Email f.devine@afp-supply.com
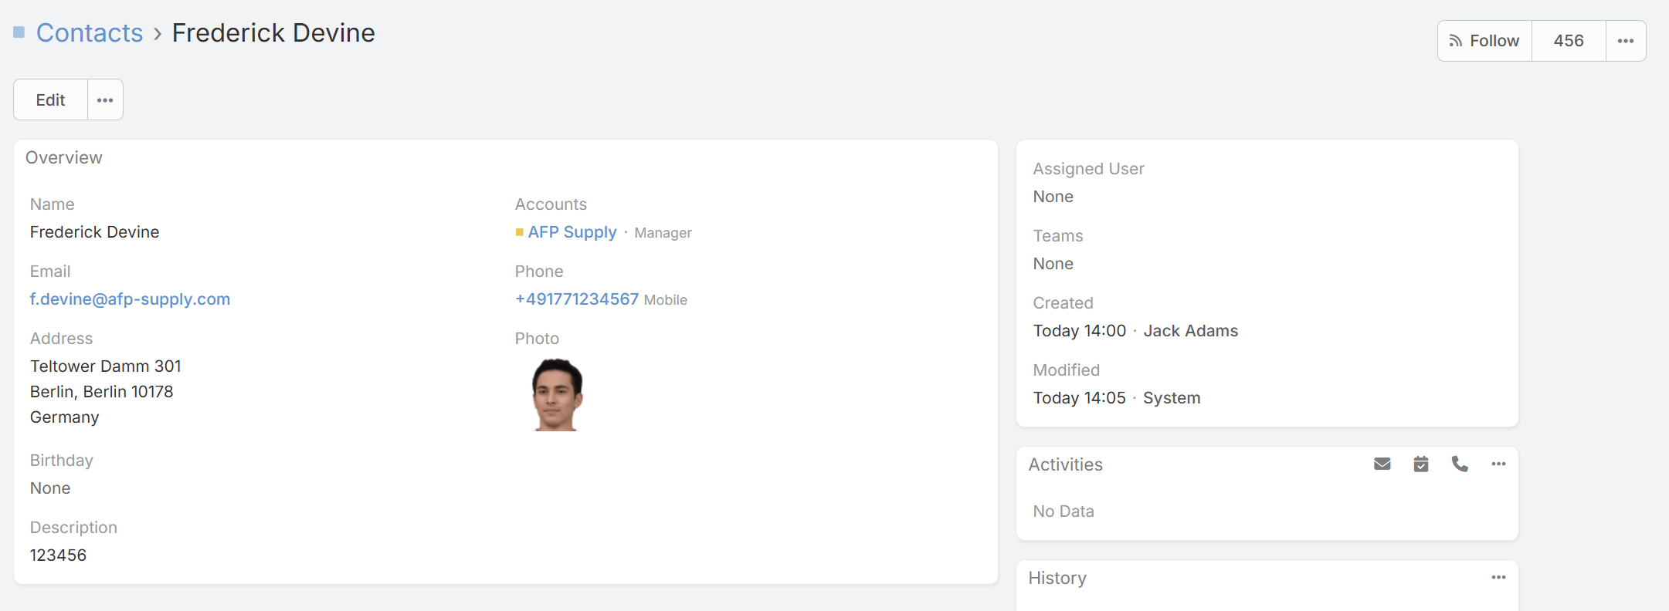The height and width of the screenshot is (611, 1669). [x=130, y=299]
